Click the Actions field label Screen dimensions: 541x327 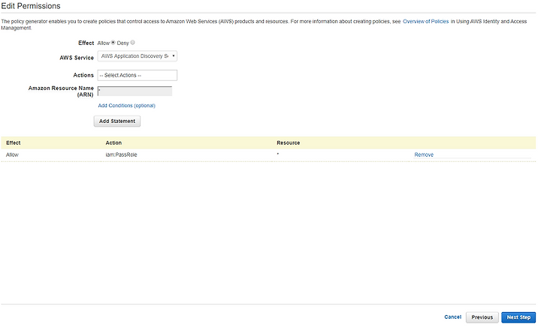click(x=83, y=75)
